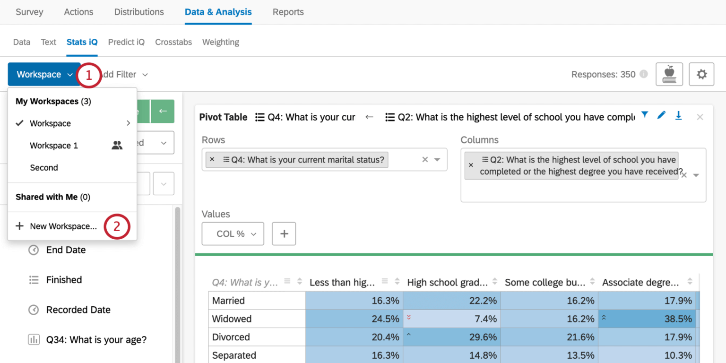Image resolution: width=726 pixels, height=363 pixels.
Task: Remove Q4 question from Rows with the x
Action: tap(212, 159)
